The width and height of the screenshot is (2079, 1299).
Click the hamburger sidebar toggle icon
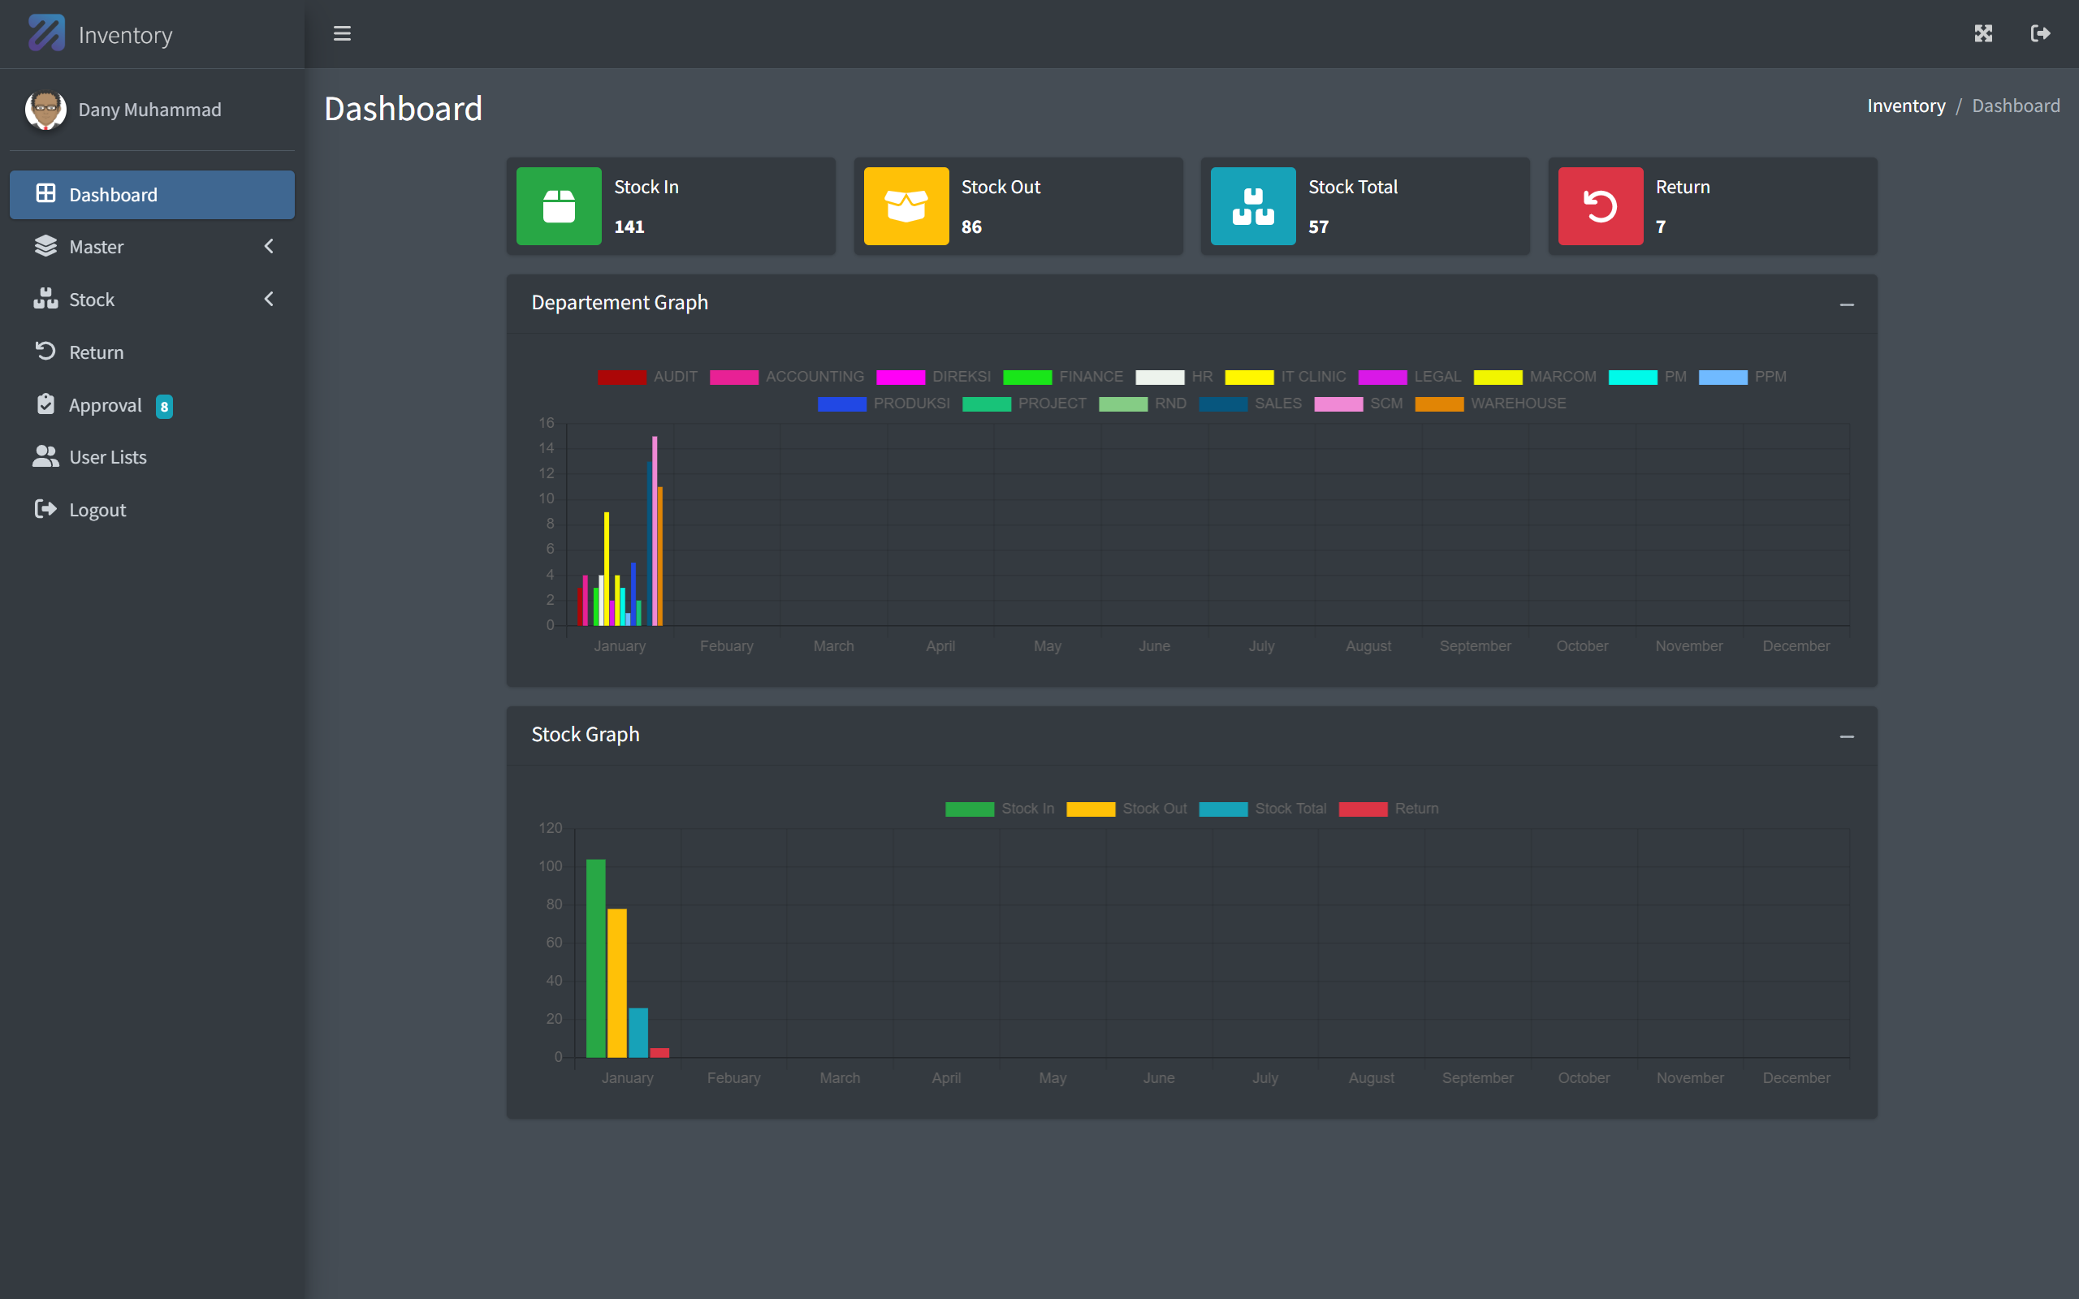click(342, 33)
